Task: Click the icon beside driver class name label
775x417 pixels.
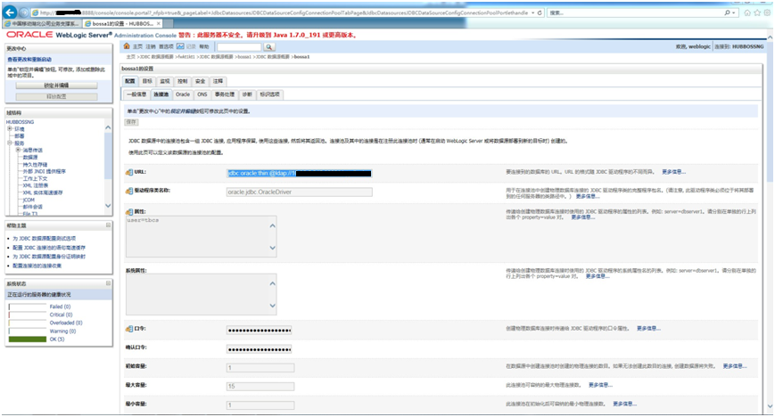Action: pos(129,191)
